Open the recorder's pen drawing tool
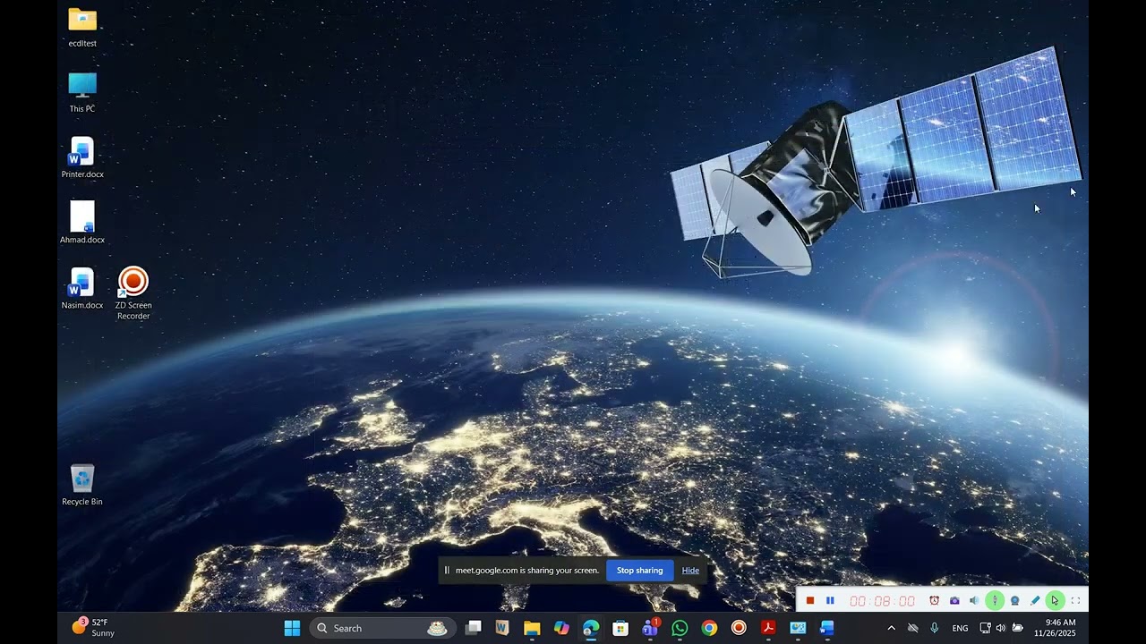The height and width of the screenshot is (644, 1146). (1035, 601)
